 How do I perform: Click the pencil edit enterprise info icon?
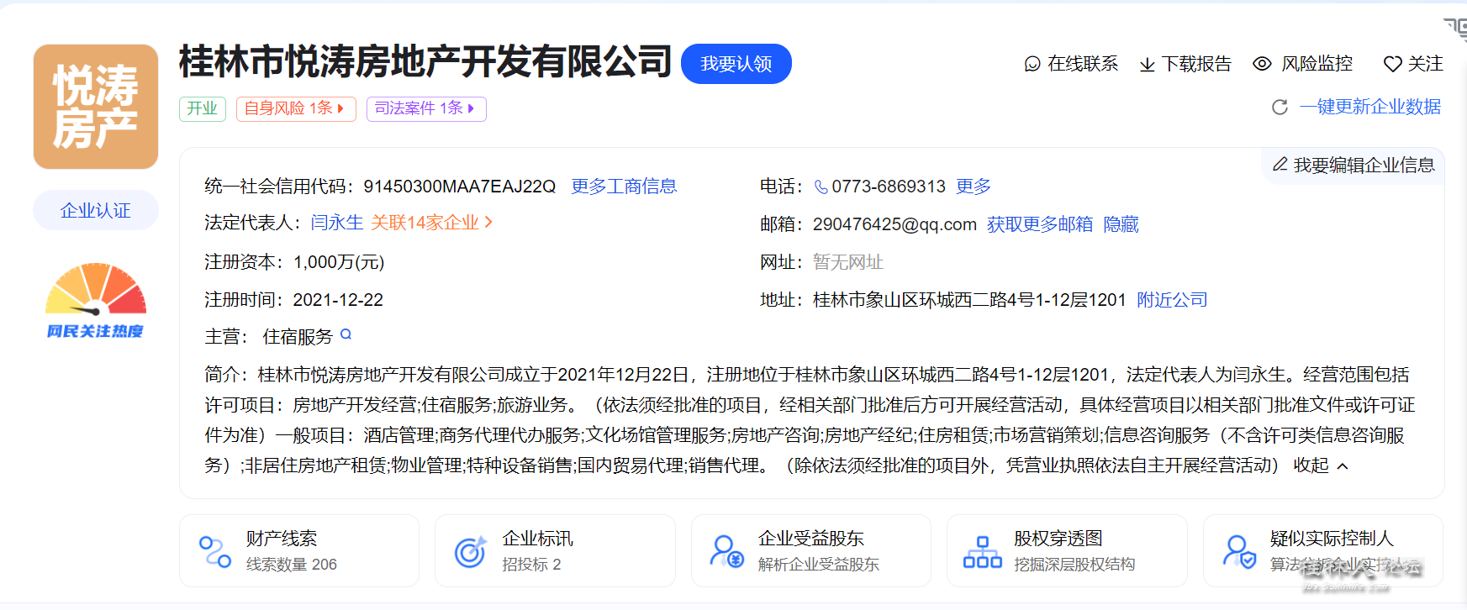coord(1280,165)
